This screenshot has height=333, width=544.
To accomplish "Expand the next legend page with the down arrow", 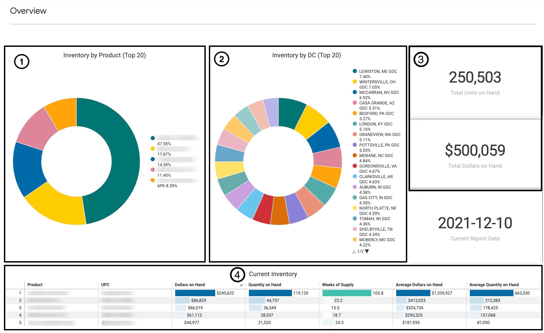I will click(367, 251).
